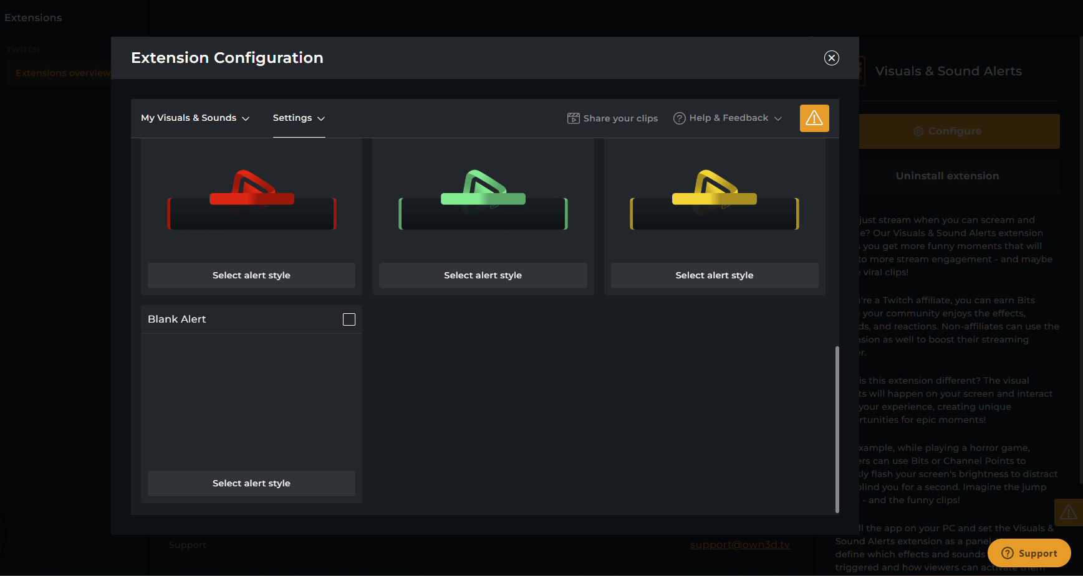Click the green alert style preview
This screenshot has width=1083, height=576.
[x=483, y=200]
